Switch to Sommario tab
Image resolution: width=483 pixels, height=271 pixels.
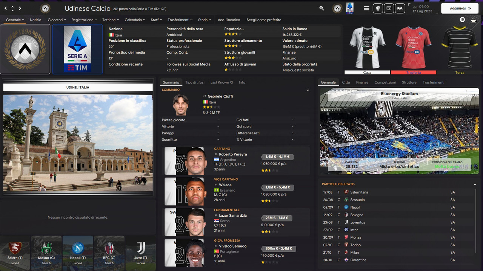[171, 82]
